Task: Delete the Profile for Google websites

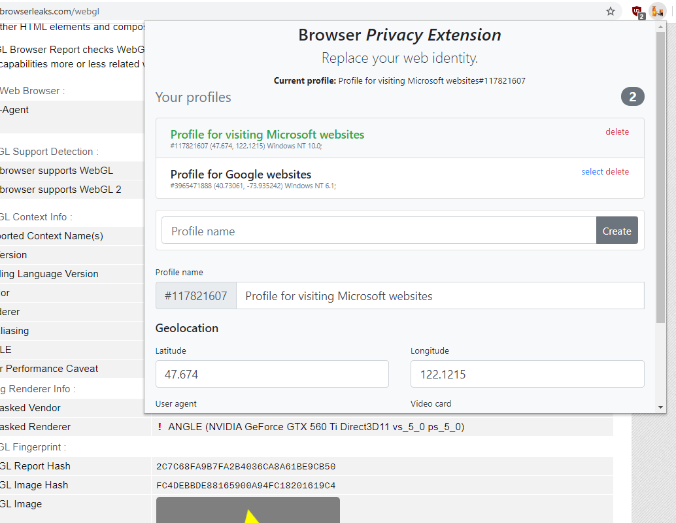Action: coord(617,171)
